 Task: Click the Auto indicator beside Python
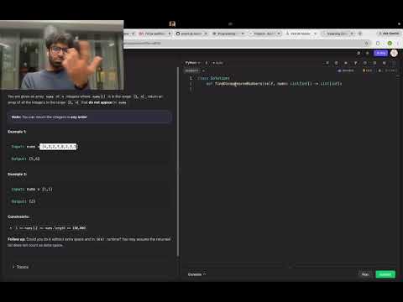(x=217, y=63)
